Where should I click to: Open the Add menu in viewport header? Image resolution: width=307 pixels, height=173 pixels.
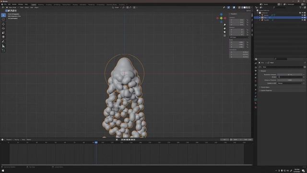click(32, 8)
